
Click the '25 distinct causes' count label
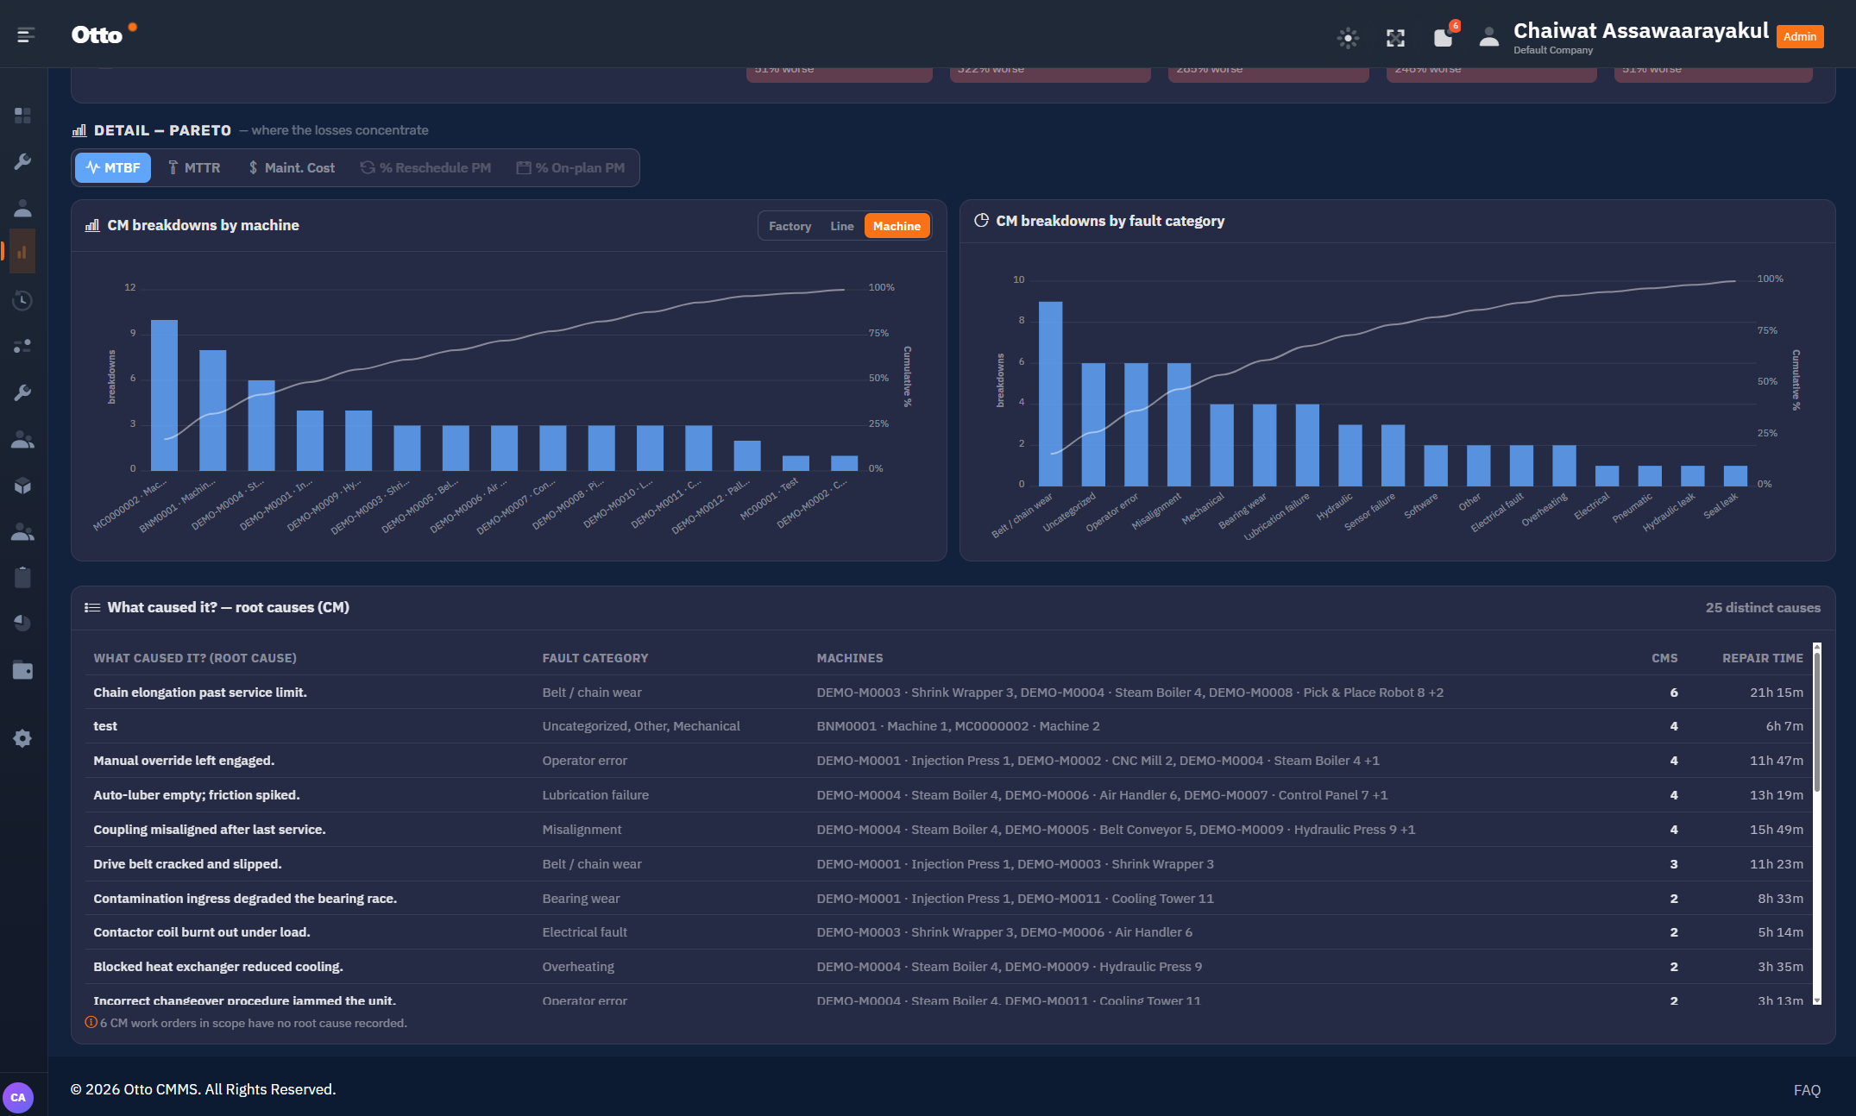click(x=1763, y=608)
